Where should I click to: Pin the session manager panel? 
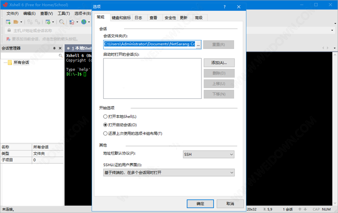pos(54,48)
